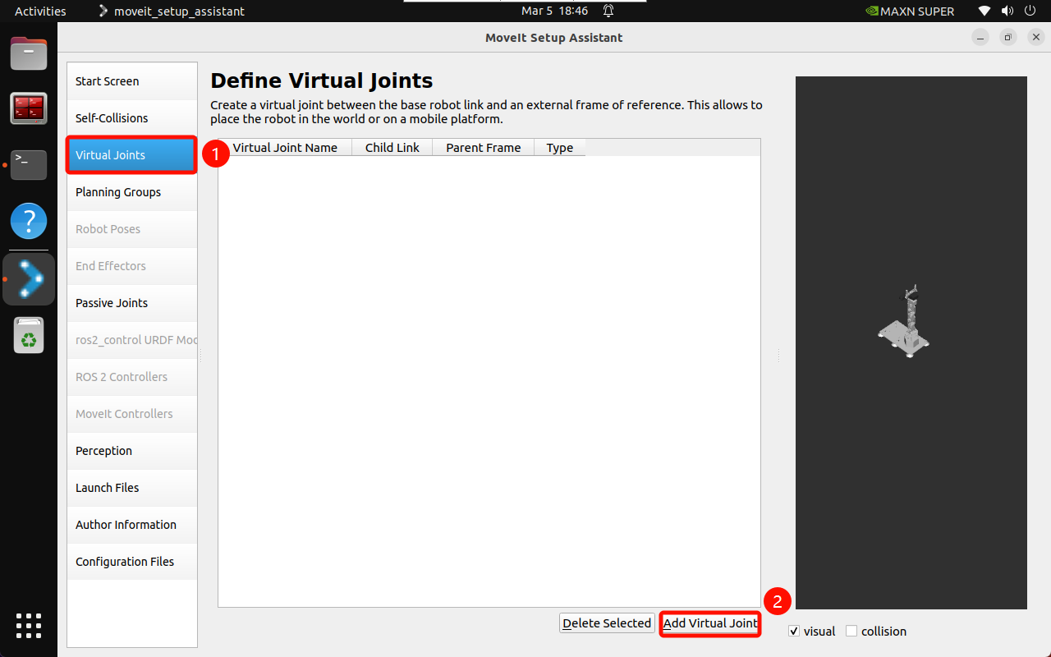1051x657 pixels.
Task: Maximize the MoveIt Setup Assistant window
Action: [x=1008, y=38]
